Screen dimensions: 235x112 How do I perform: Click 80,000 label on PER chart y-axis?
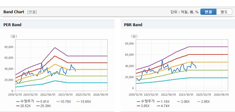[9, 47]
